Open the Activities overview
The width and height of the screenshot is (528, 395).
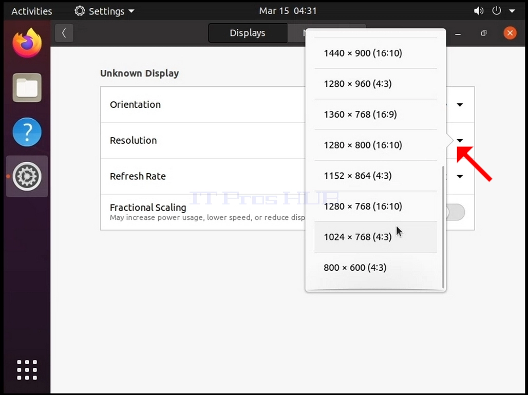pos(32,11)
